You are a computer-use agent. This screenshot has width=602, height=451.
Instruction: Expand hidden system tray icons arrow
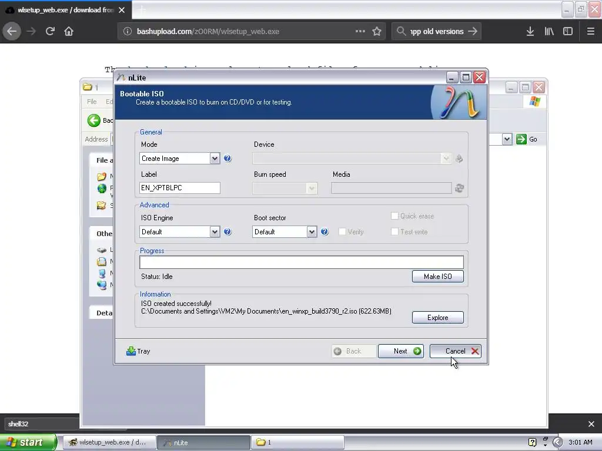click(x=558, y=442)
